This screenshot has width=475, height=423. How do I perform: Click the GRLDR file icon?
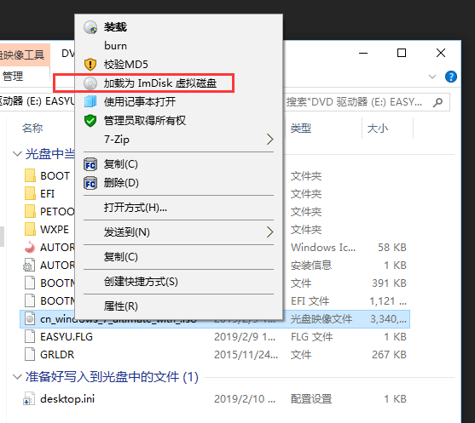[29, 354]
